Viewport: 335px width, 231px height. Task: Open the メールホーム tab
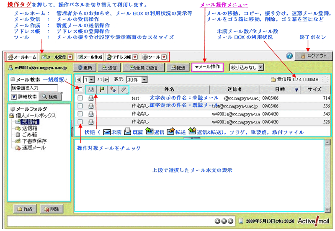pos(23,56)
